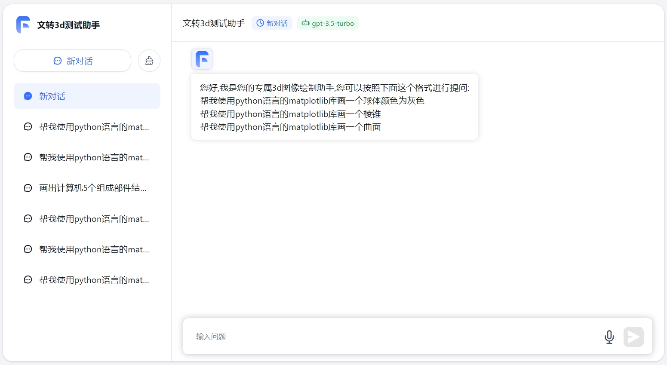Screen dimensions: 667x365
Task: Click the clock icon in the header 新对话 tag
Action: point(260,23)
